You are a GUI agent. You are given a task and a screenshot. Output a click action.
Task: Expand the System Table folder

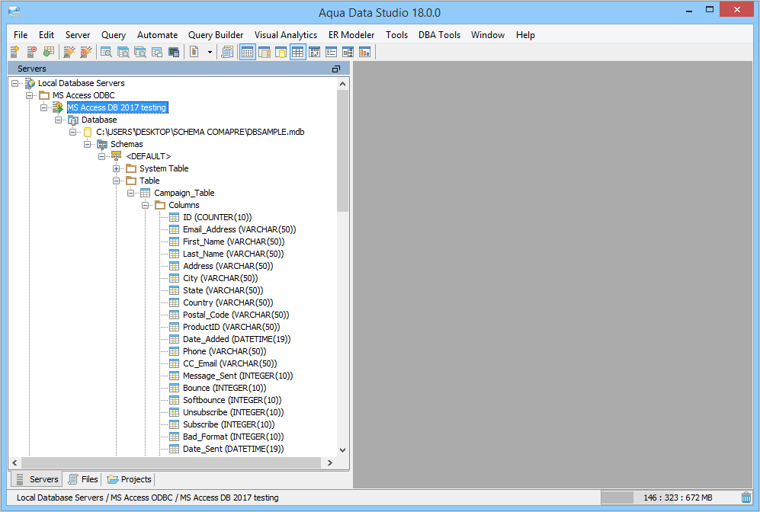(117, 168)
